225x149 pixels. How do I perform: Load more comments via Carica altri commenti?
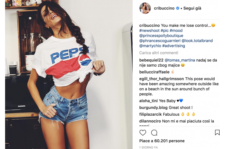(x=159, y=53)
